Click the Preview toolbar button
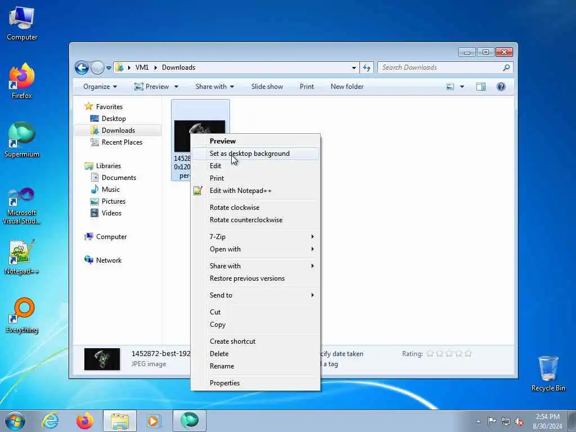Viewport: 576px width, 432px height. [152, 87]
